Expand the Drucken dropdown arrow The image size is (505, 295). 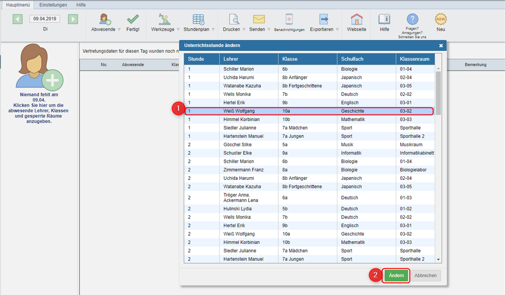tap(244, 30)
